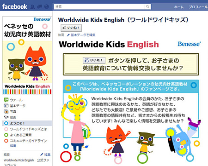Open messages icon in header
208x166 pixels.
pyautogui.click(x=40, y=6)
